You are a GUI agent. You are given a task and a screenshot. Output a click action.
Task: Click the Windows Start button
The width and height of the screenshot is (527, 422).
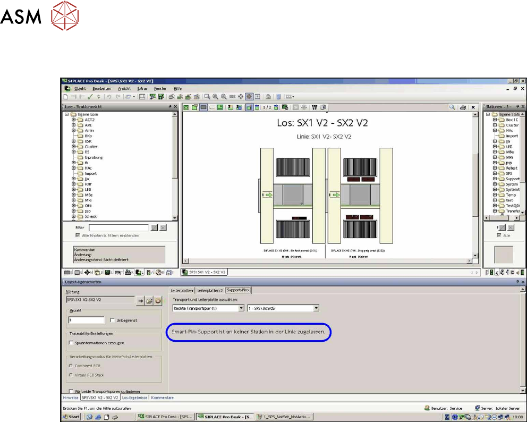point(72,417)
